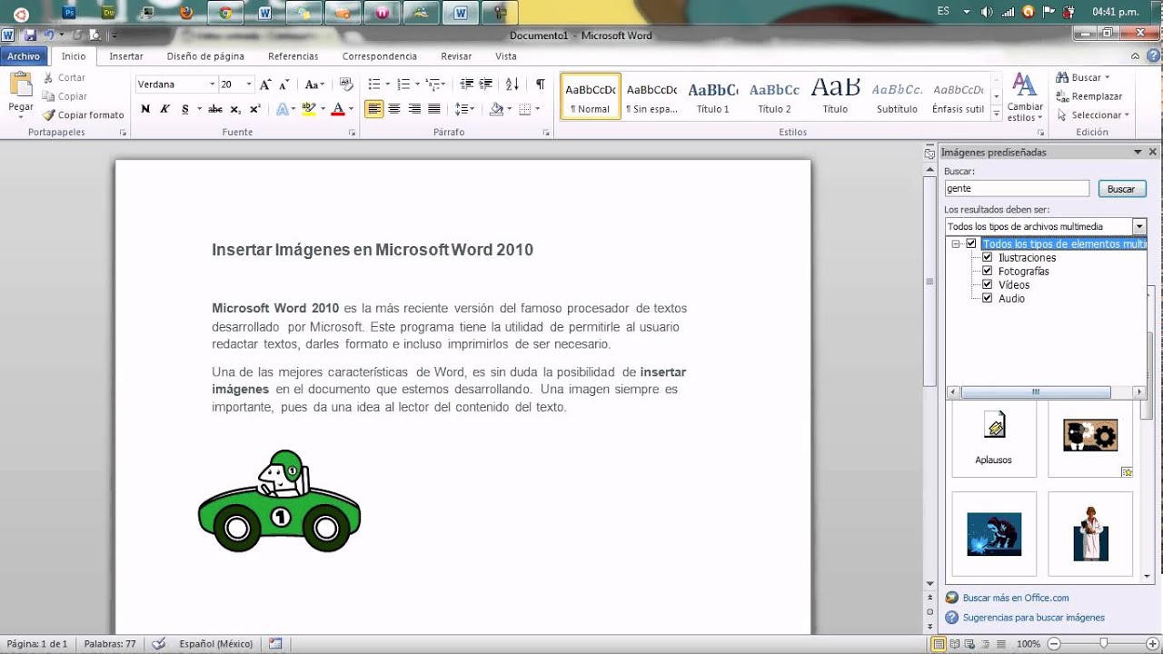
Task: Sort text with A-Z icon
Action: point(512,84)
